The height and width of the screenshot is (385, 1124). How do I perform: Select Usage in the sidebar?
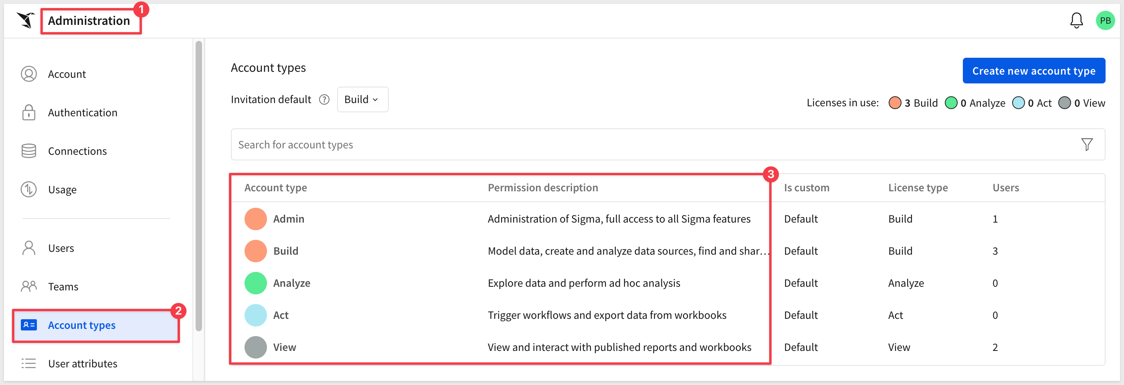point(63,189)
